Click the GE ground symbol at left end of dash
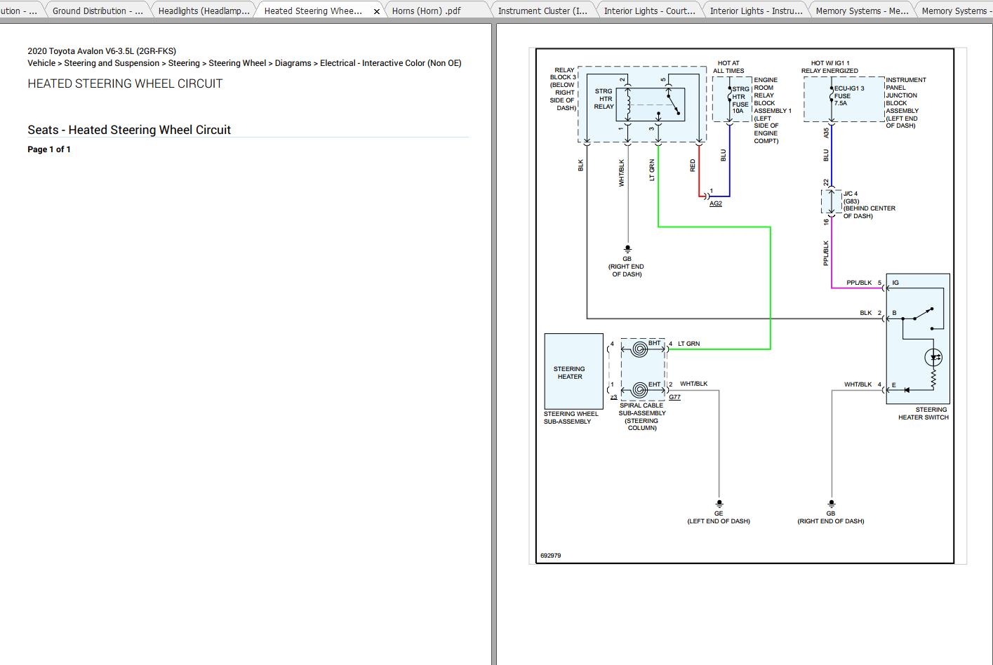993x665 pixels. [x=719, y=504]
